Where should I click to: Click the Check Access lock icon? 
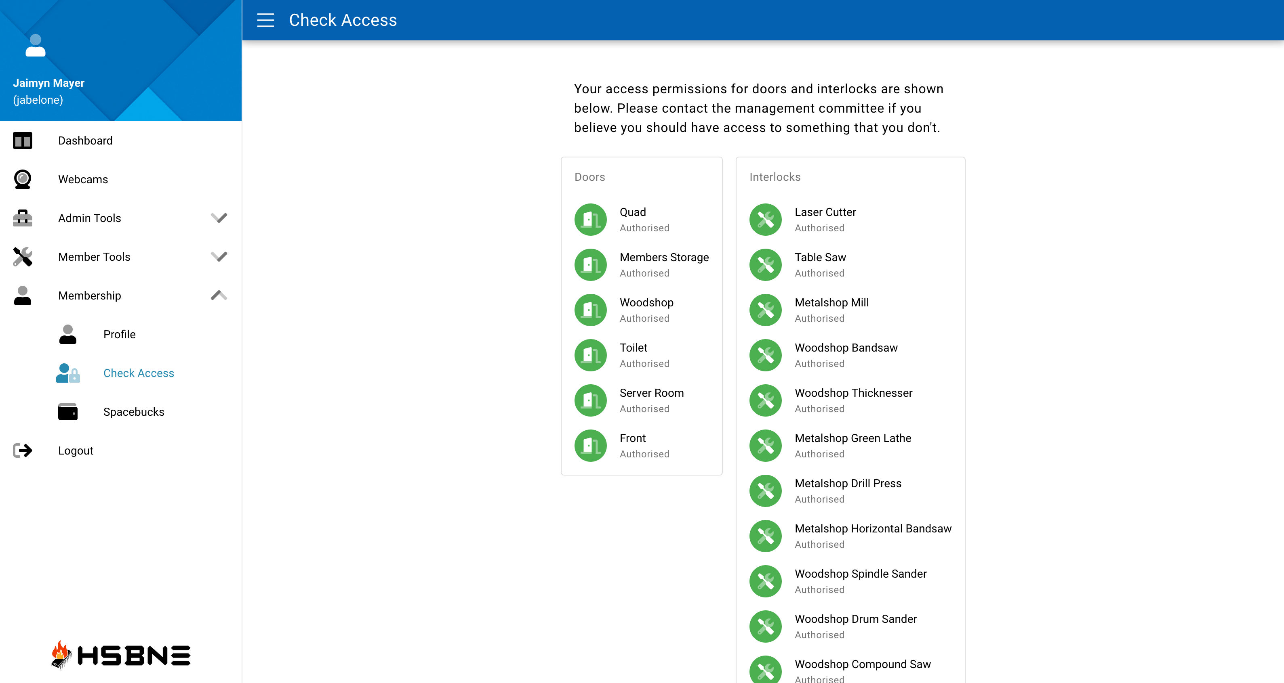(68, 373)
